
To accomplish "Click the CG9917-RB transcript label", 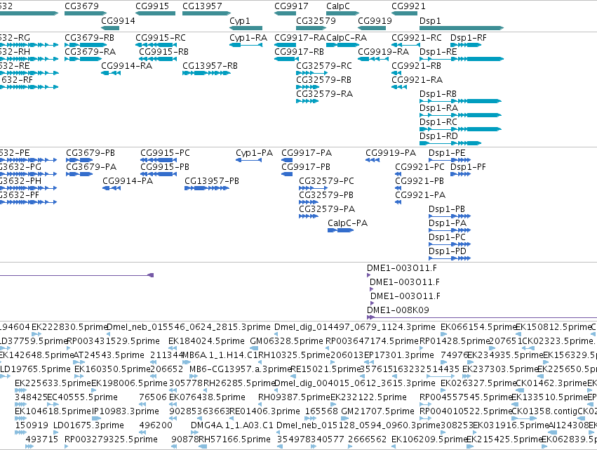I will pos(300,52).
